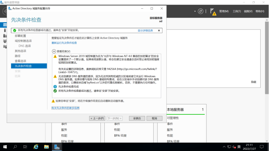Show hidden tray icons chevron
Screen dimensions: 269x151
224,147
